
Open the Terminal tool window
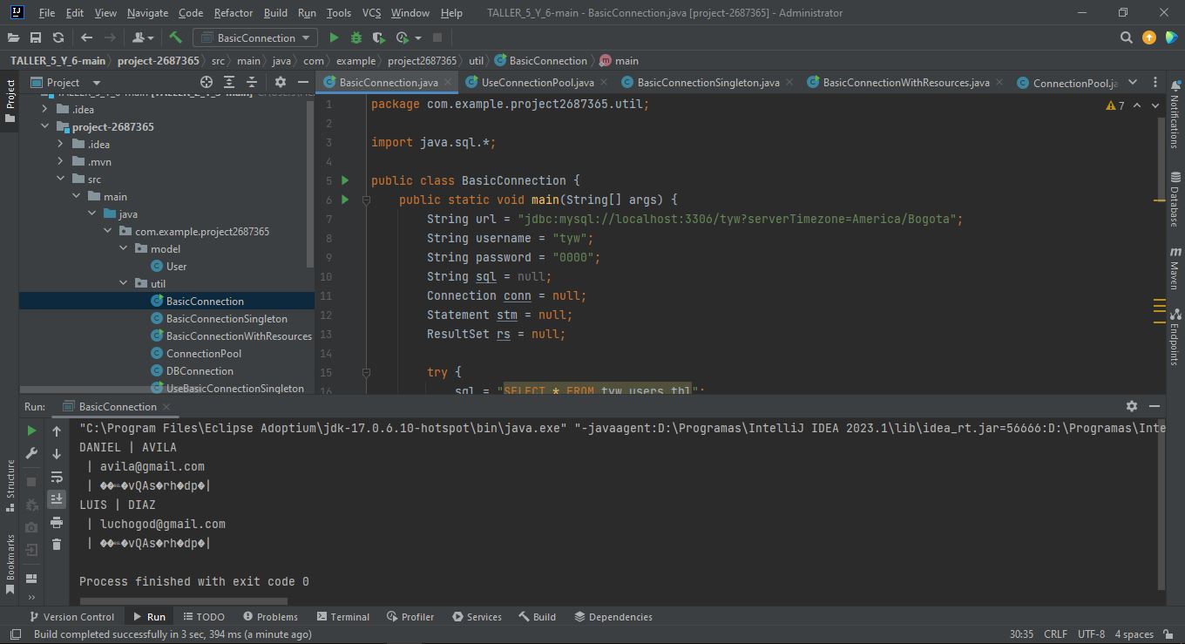343,616
